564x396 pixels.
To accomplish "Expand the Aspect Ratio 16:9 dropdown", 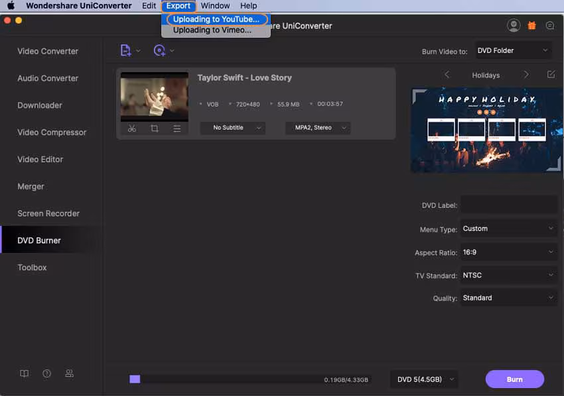I will [509, 252].
